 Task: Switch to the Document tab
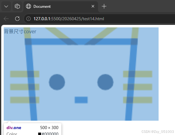tap(61, 7)
